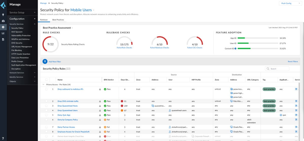The width and height of the screenshot is (304, 141).
Task: Click the help question mark icon
Action: coord(3,138)
